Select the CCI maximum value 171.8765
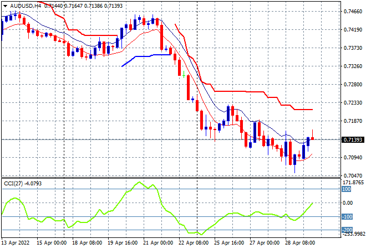This screenshot has height=249, width=366. 353,183
